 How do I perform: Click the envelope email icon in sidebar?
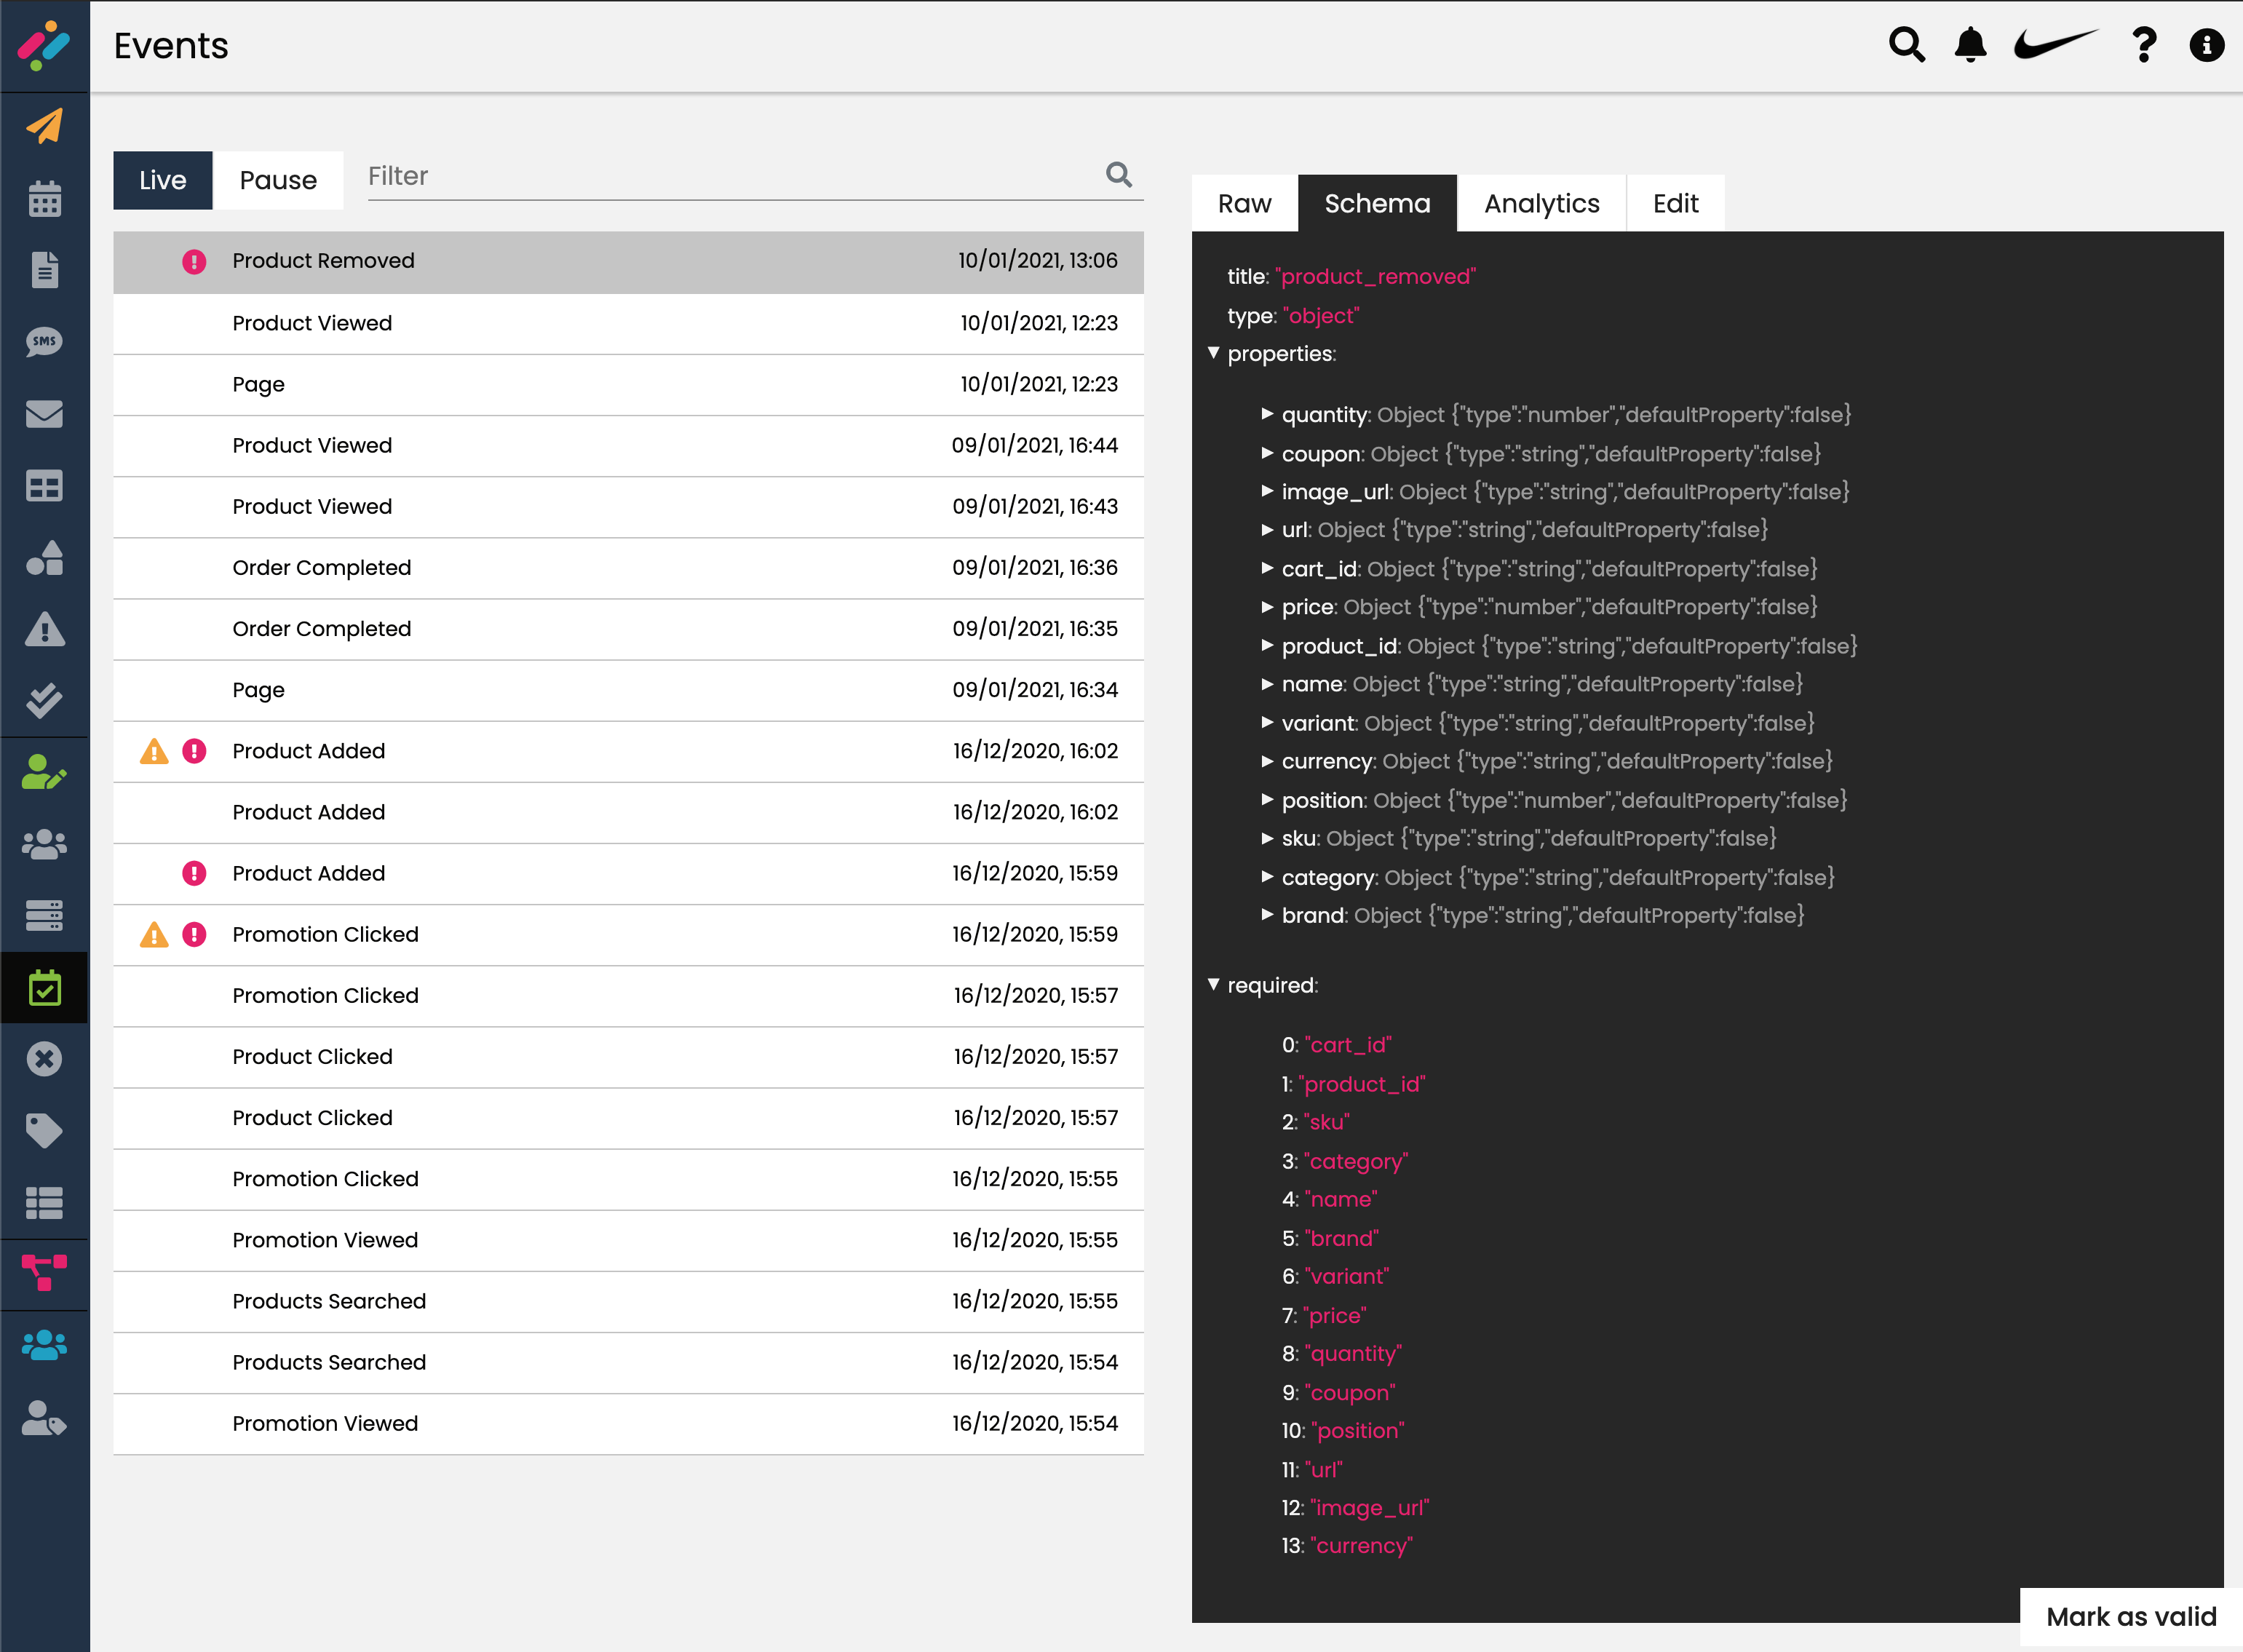click(x=44, y=414)
